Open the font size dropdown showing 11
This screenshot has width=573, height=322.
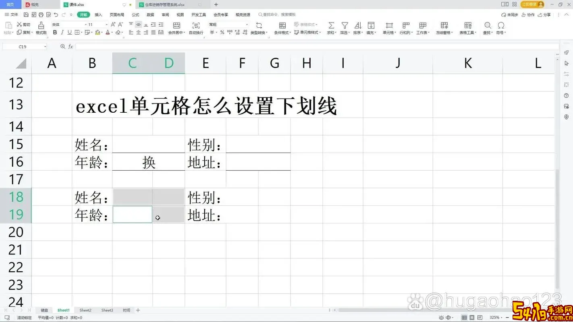pos(106,25)
